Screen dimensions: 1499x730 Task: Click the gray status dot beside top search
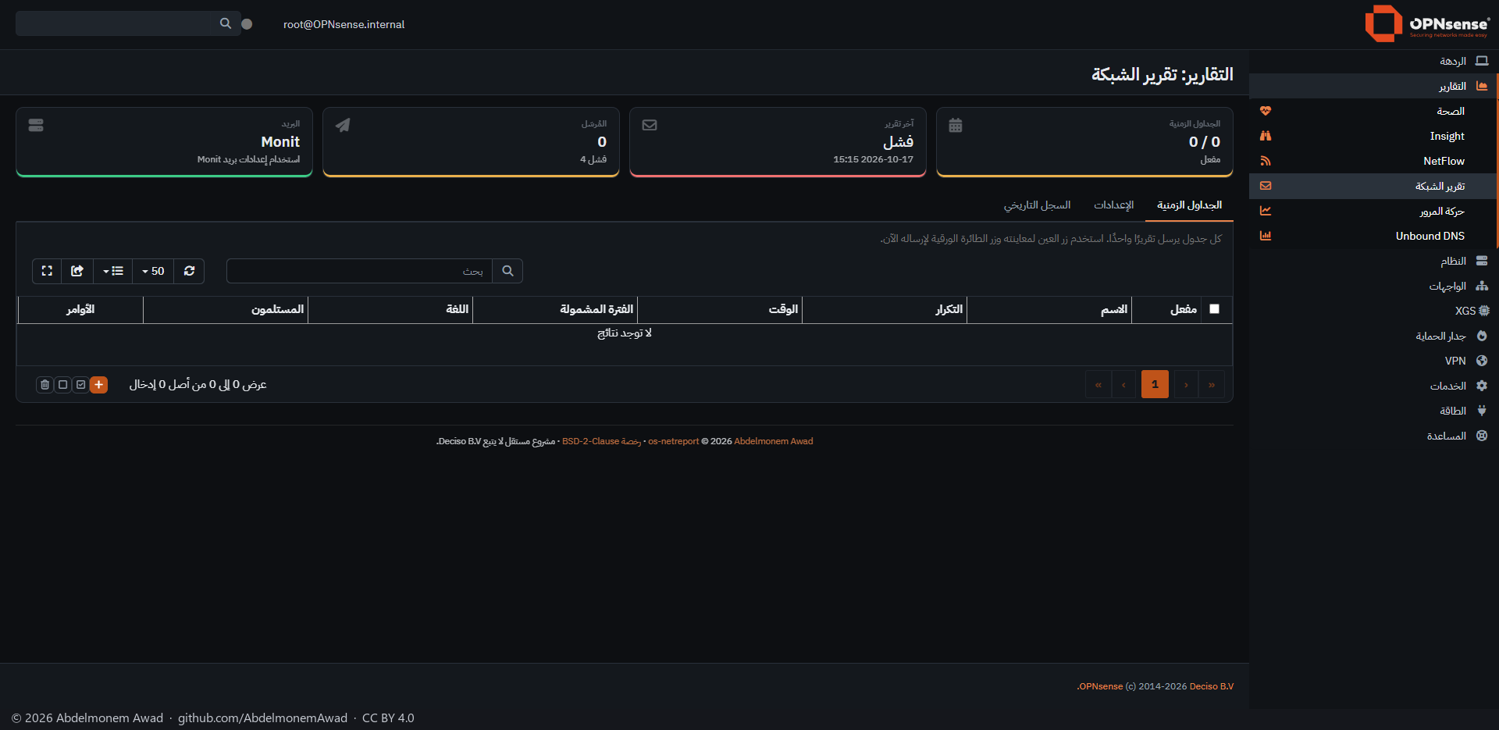[x=247, y=24]
